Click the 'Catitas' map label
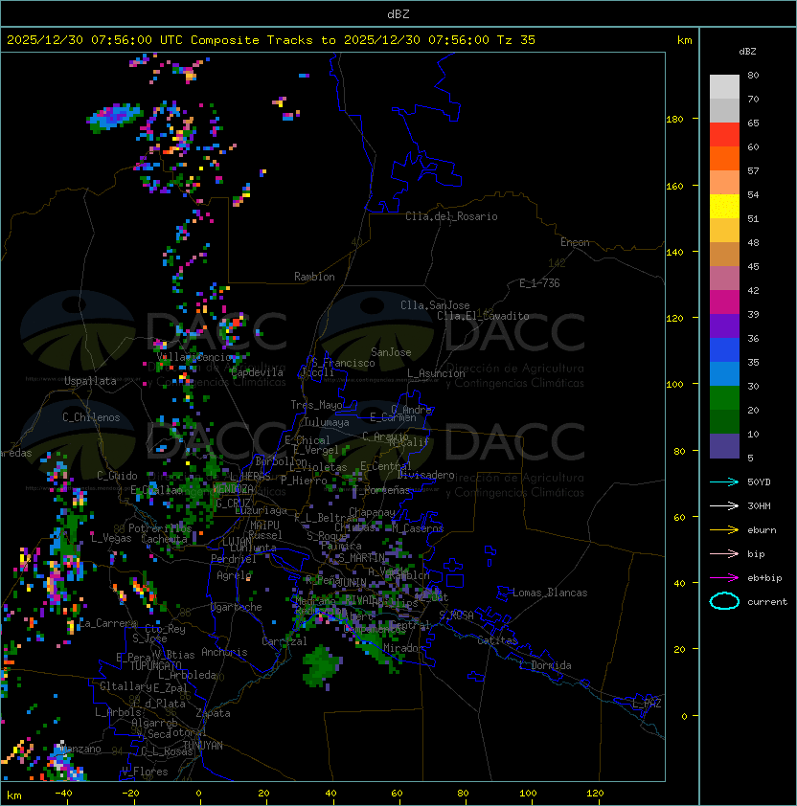The width and height of the screenshot is (797, 806). click(x=497, y=640)
